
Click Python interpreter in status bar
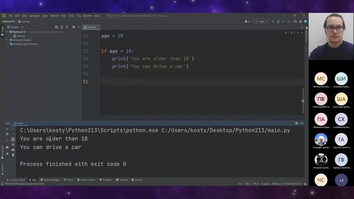pyautogui.click(x=287, y=184)
